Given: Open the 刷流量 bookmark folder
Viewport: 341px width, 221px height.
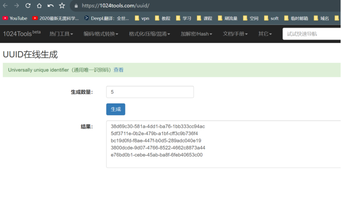Looking at the screenshot, I should [227, 18].
